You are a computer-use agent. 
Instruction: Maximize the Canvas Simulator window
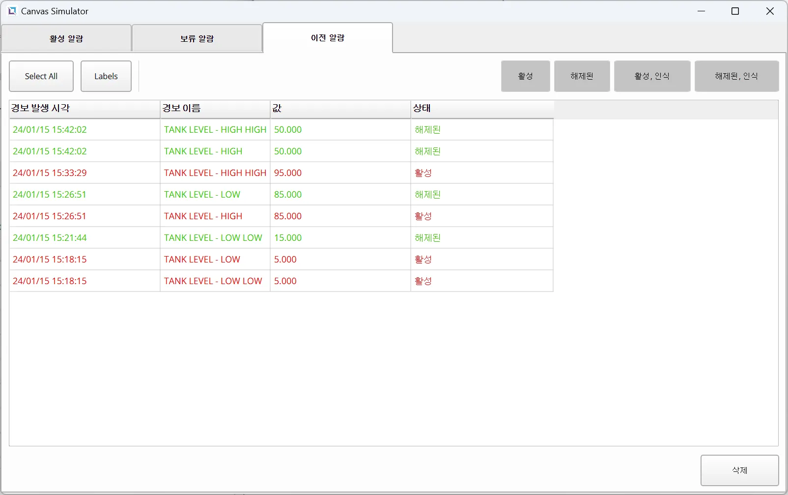point(735,11)
